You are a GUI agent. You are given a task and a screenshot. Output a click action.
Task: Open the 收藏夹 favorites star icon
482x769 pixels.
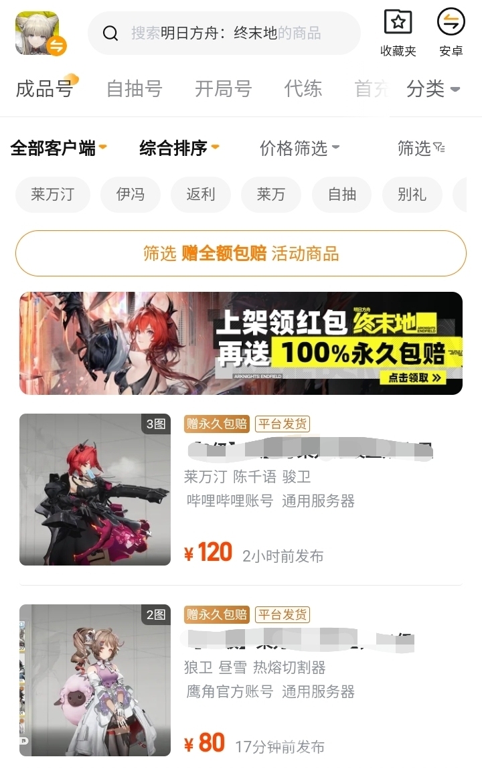[x=398, y=22]
